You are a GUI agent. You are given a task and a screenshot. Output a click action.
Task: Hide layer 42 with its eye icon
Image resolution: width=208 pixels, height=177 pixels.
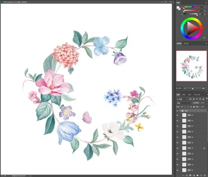pos(178,115)
